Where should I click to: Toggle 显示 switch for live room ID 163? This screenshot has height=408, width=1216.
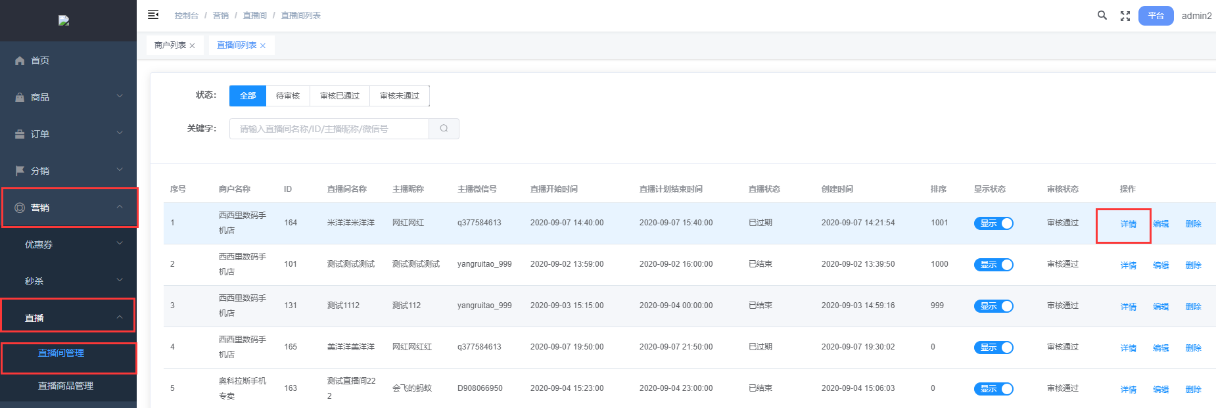point(993,389)
